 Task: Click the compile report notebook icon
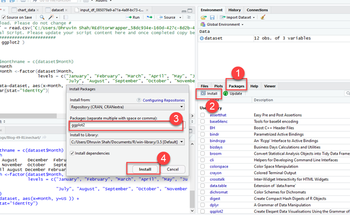click(x=66, y=17)
